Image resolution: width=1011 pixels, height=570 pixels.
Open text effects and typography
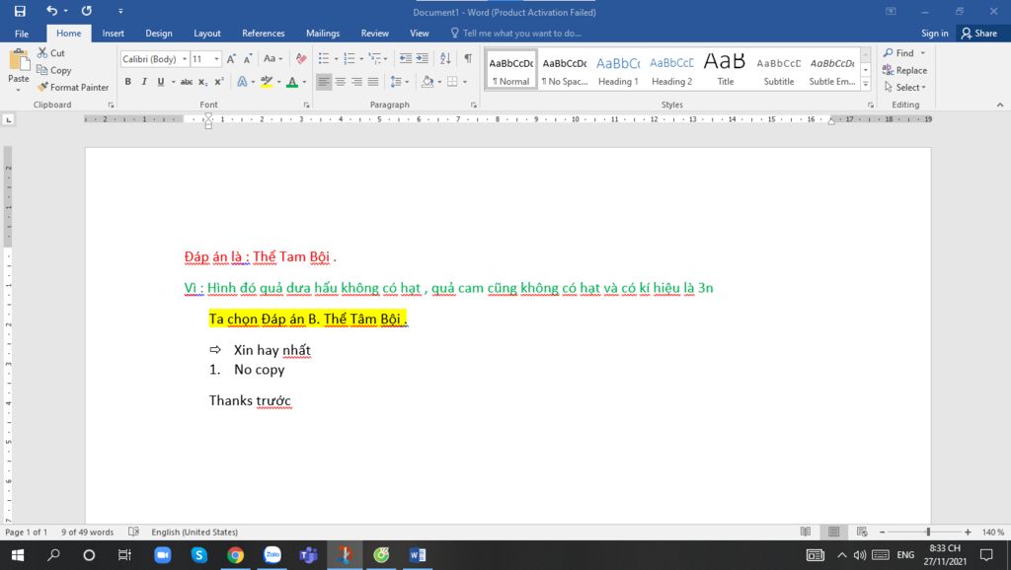243,82
